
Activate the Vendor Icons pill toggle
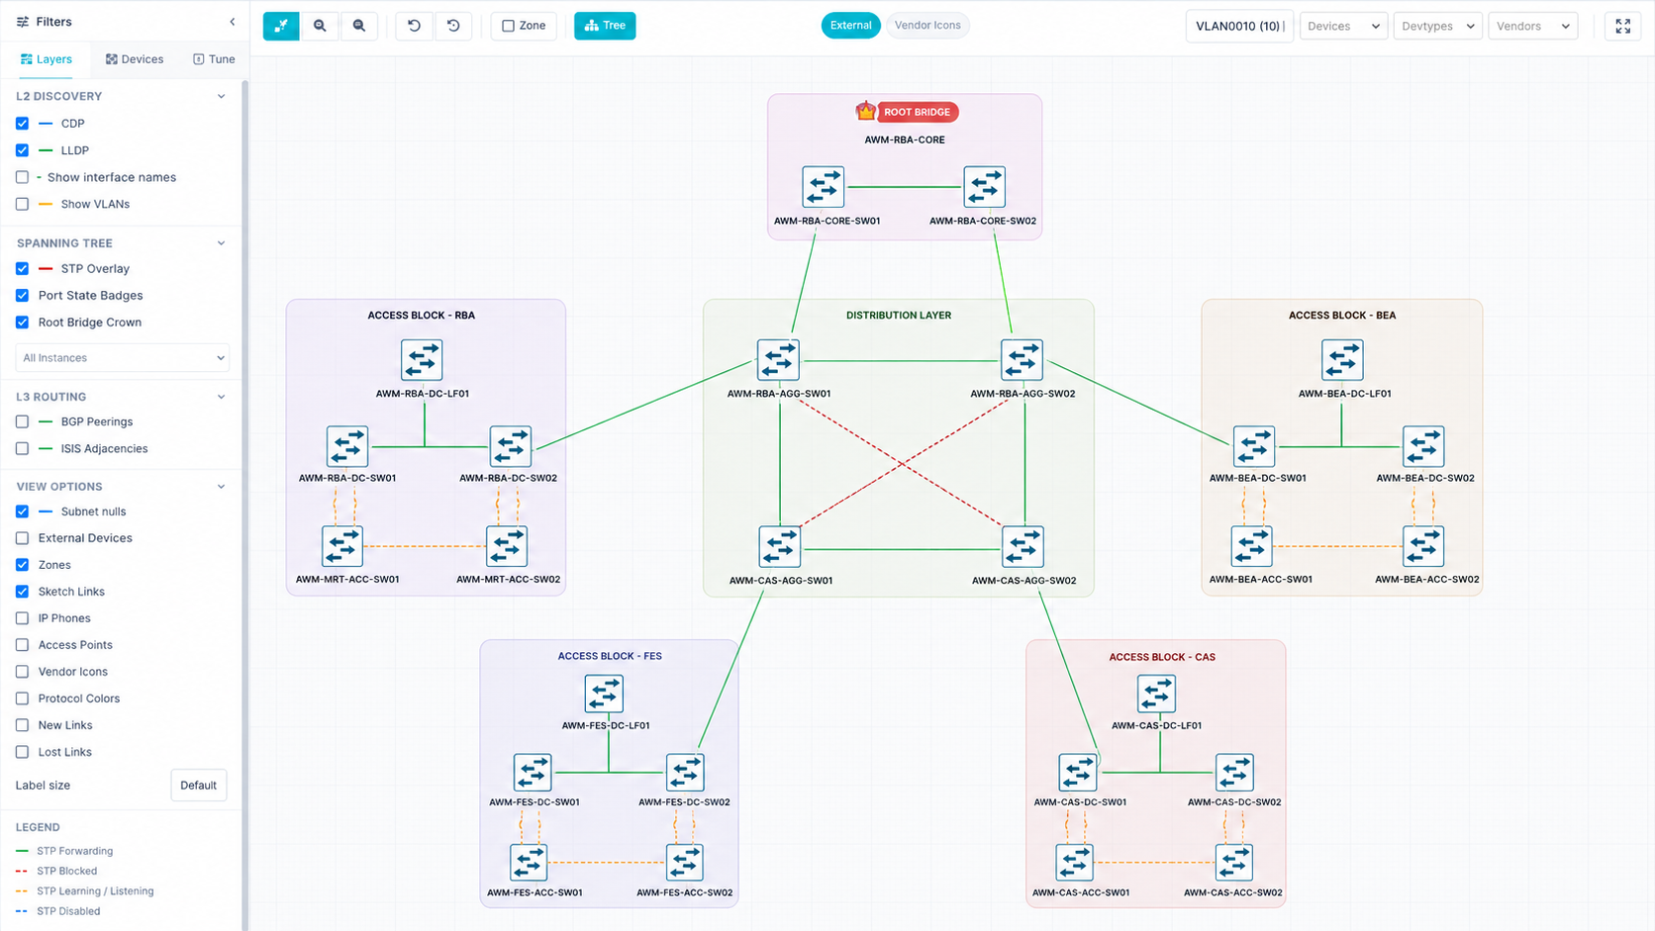(x=927, y=26)
